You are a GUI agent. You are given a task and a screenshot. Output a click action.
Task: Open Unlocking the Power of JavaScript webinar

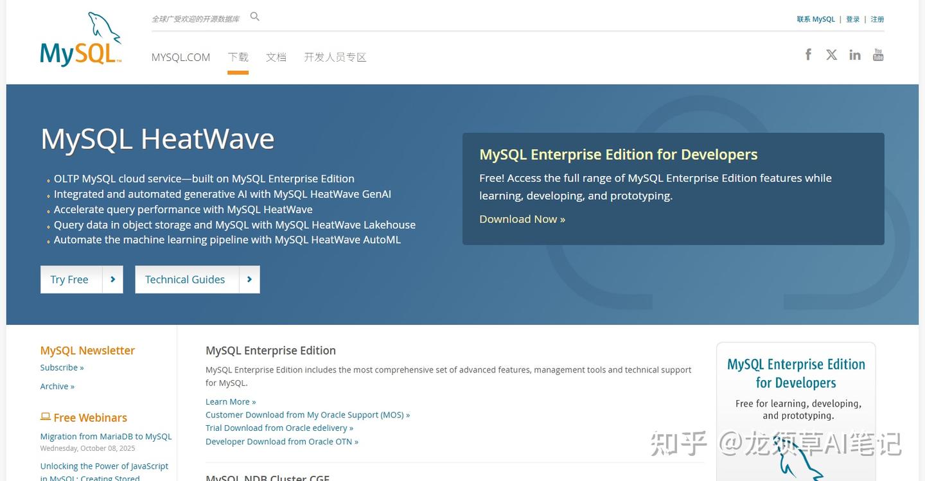click(x=104, y=471)
